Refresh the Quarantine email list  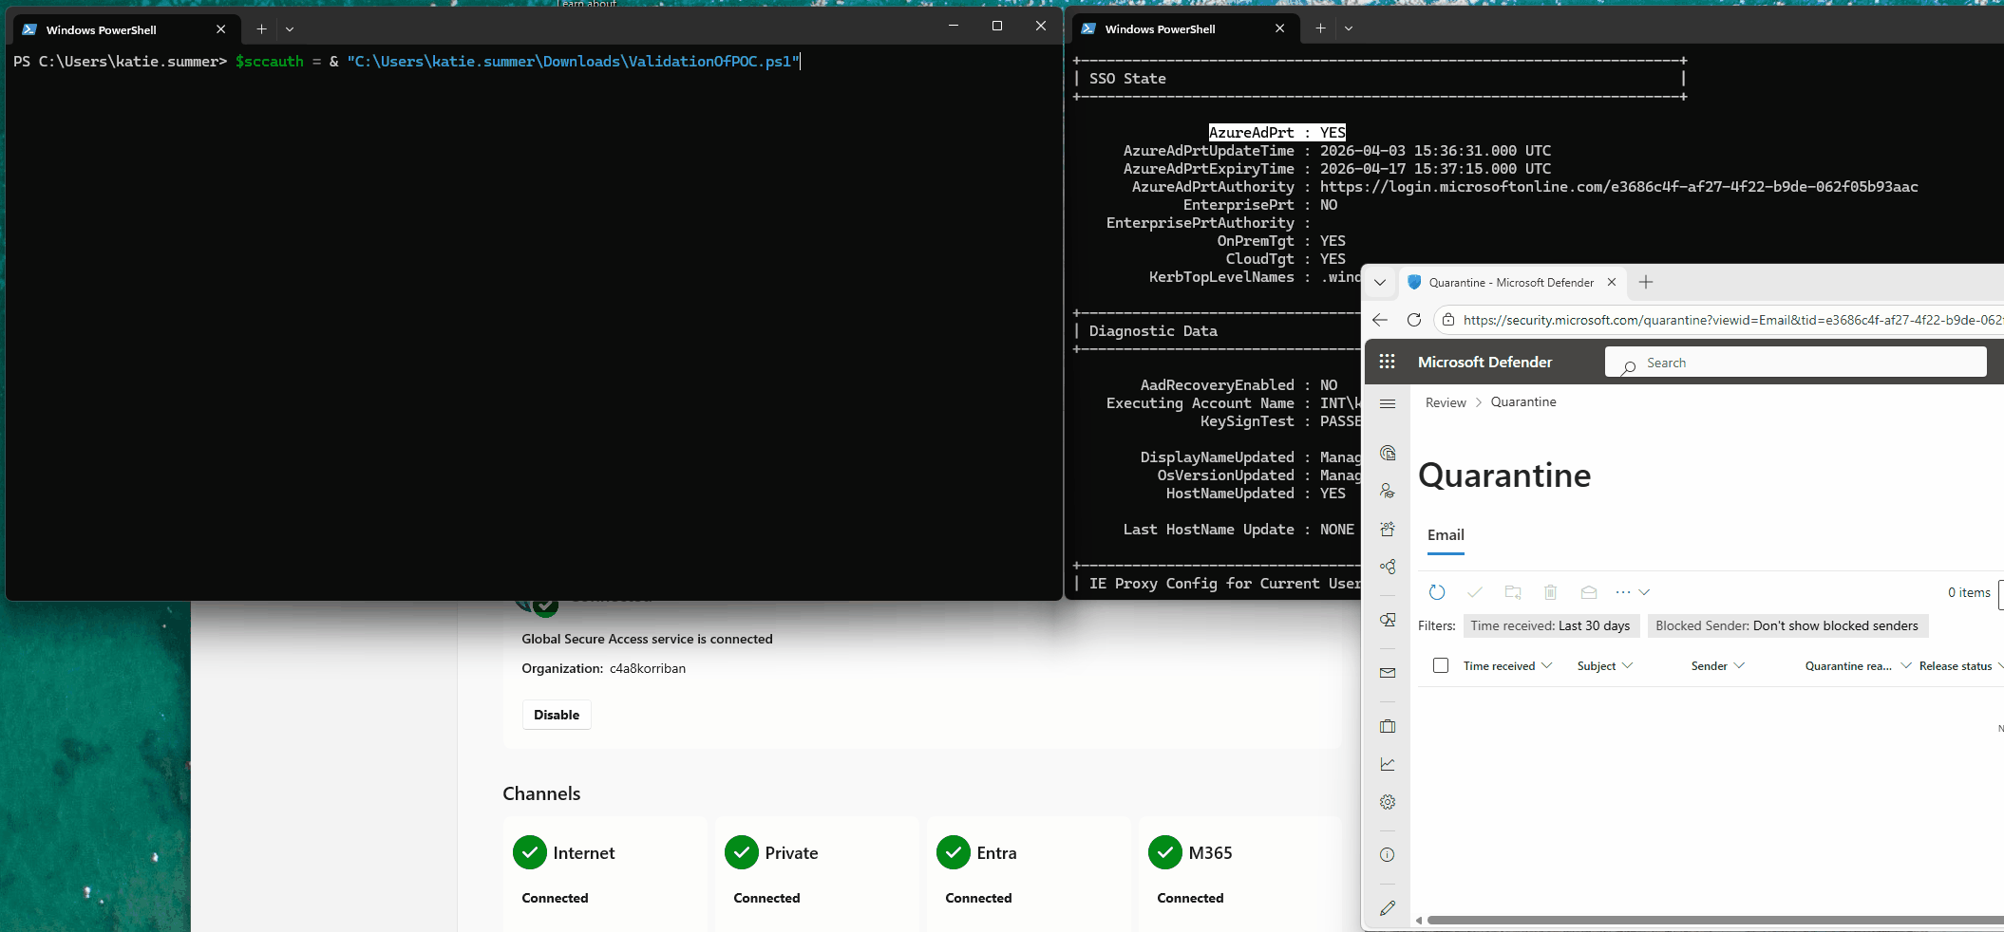(1437, 592)
